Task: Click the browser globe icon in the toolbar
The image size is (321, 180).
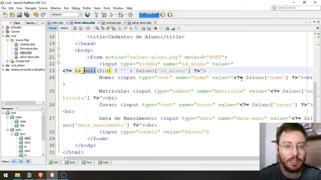Action: tap(87, 14)
